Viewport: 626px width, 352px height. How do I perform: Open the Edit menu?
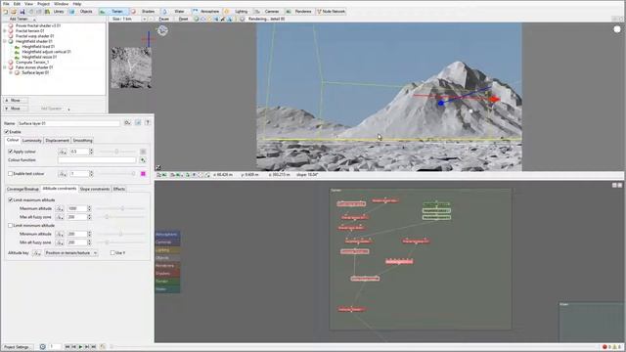[x=17, y=4]
